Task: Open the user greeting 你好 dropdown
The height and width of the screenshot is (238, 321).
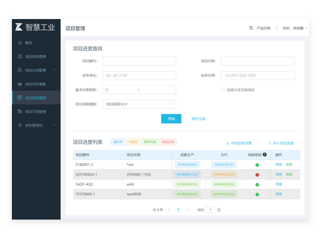Action: pyautogui.click(x=295, y=28)
